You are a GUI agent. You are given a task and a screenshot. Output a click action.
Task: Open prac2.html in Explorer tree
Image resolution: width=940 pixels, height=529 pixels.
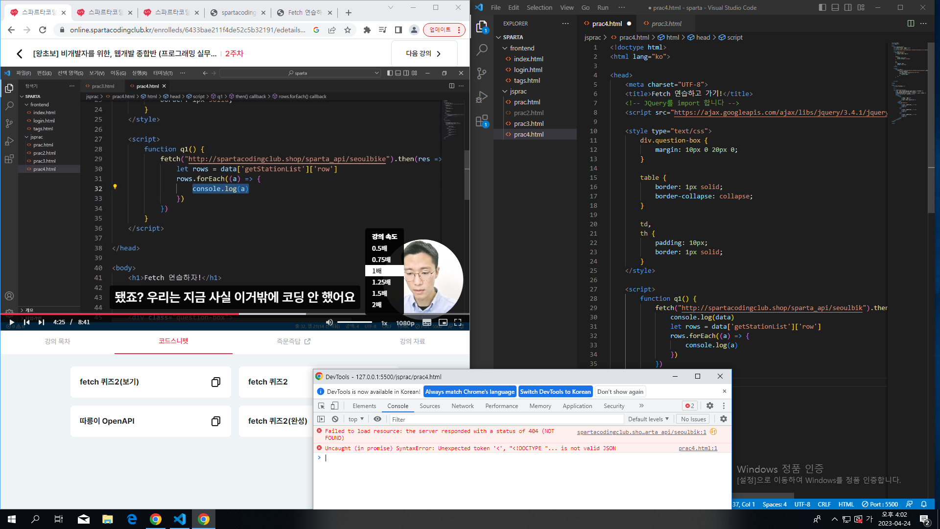(x=529, y=113)
